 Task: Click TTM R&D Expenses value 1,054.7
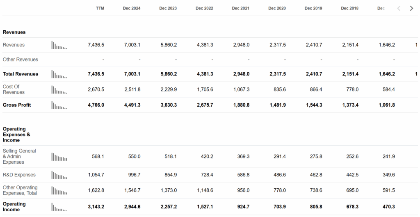pyautogui.click(x=96, y=175)
